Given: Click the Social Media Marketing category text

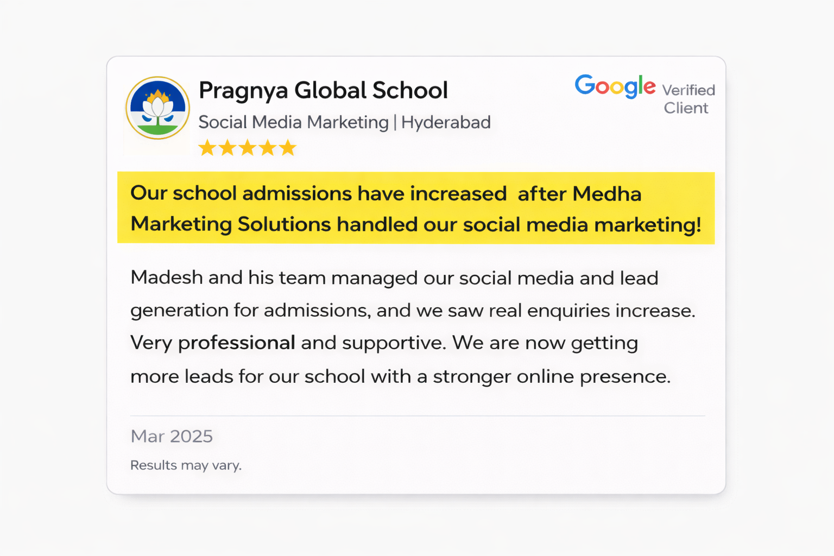Looking at the screenshot, I should click(293, 122).
